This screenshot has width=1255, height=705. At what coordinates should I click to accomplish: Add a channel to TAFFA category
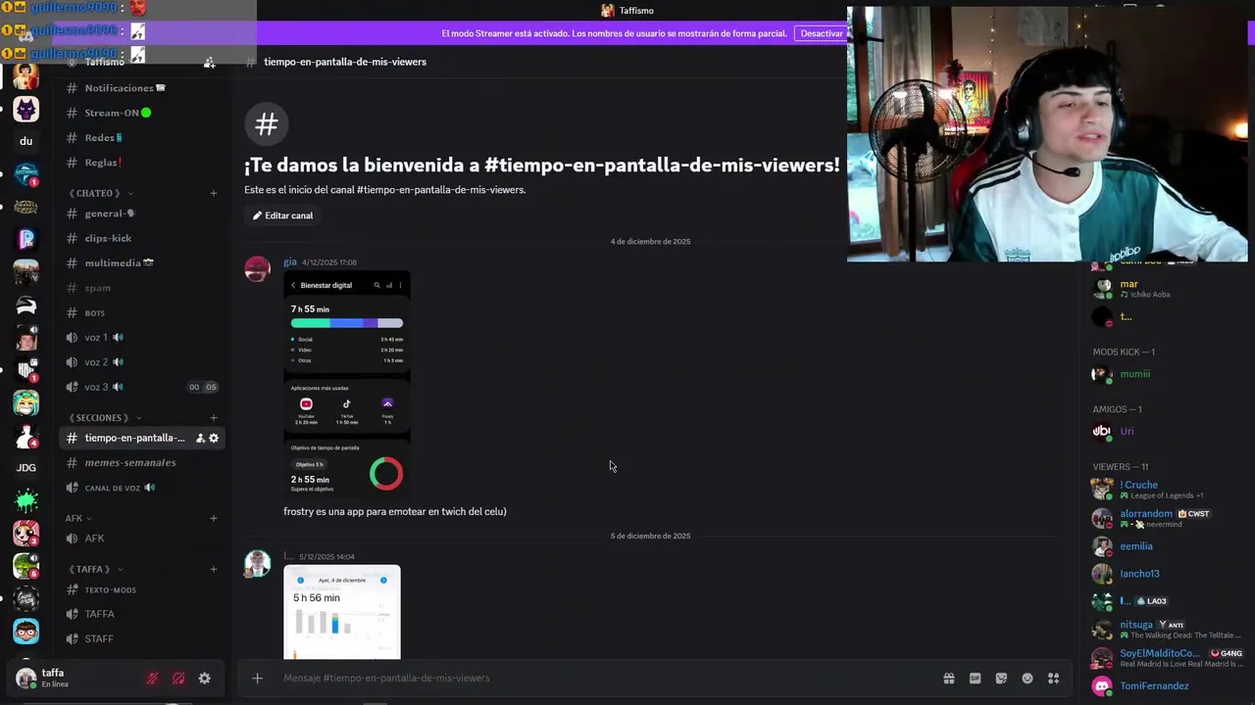[x=214, y=569]
